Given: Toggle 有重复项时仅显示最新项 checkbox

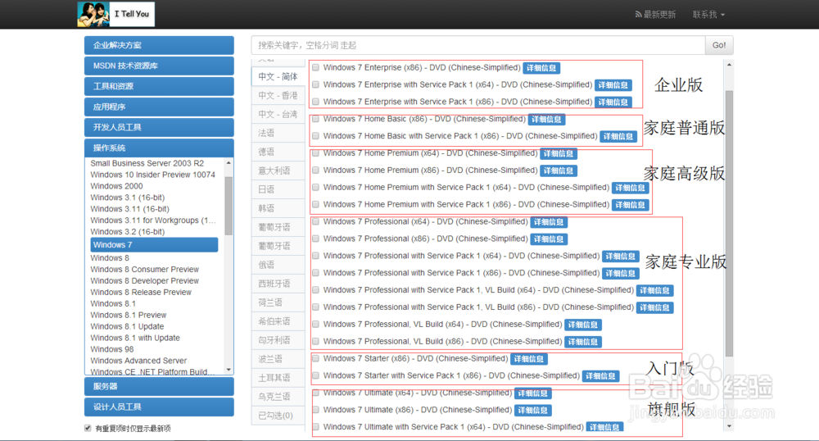Looking at the screenshot, I should pos(88,429).
